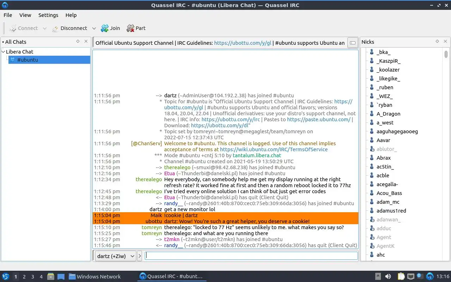The width and height of the screenshot is (451, 282).
Task: Float the Nicks panel
Action: tap(437, 42)
